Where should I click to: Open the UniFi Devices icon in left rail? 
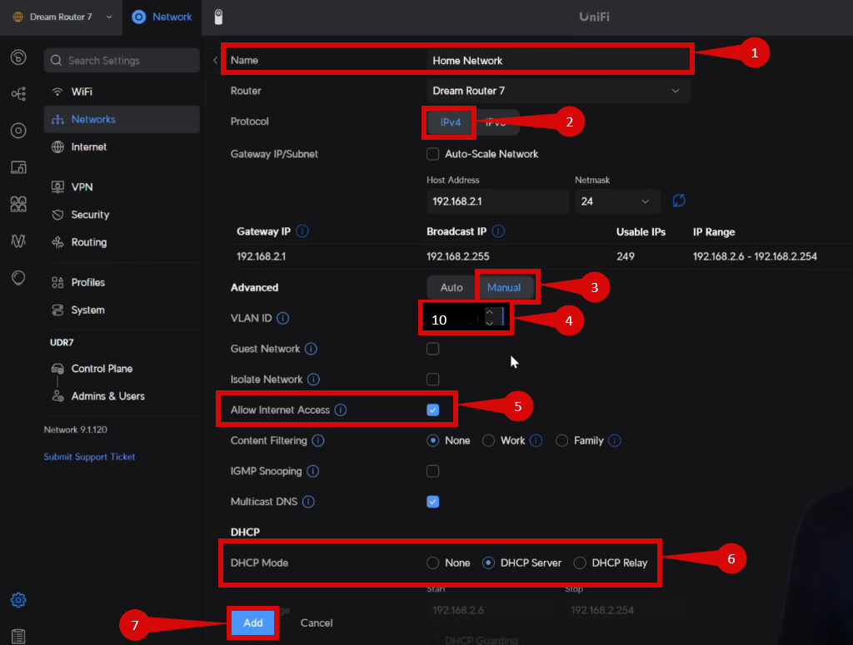[18, 131]
